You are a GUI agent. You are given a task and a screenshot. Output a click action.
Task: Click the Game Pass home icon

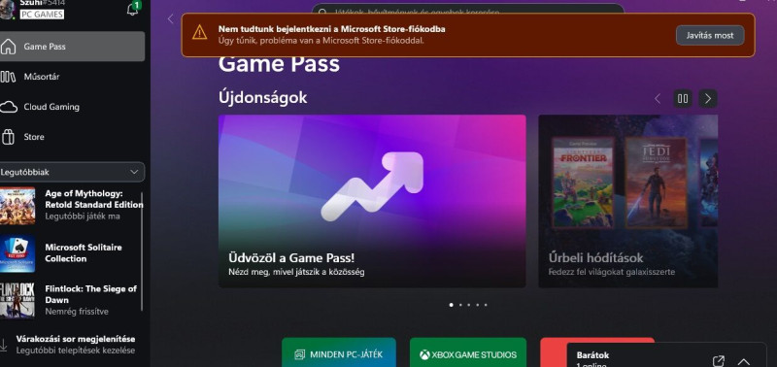(x=8, y=47)
